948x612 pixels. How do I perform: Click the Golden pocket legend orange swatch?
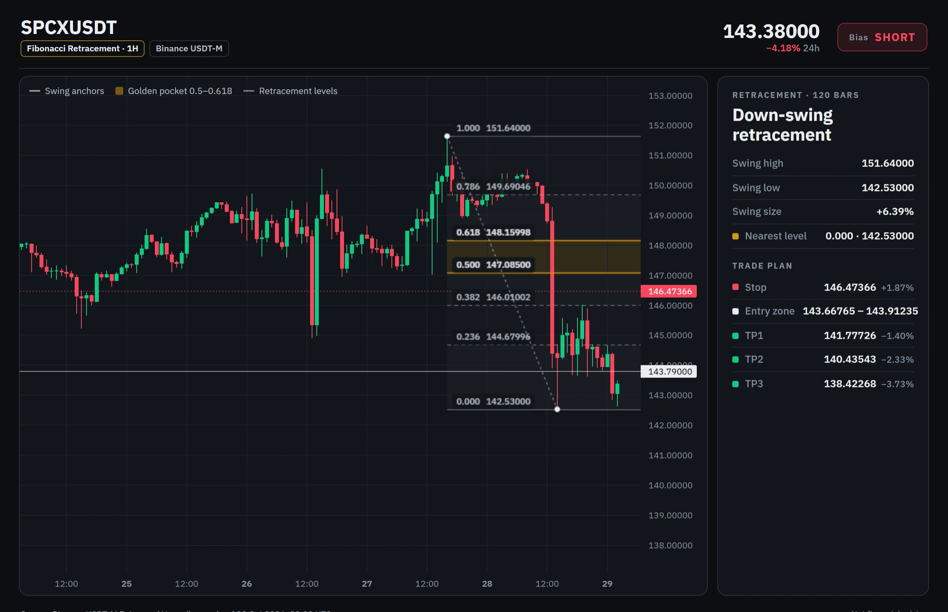(119, 91)
